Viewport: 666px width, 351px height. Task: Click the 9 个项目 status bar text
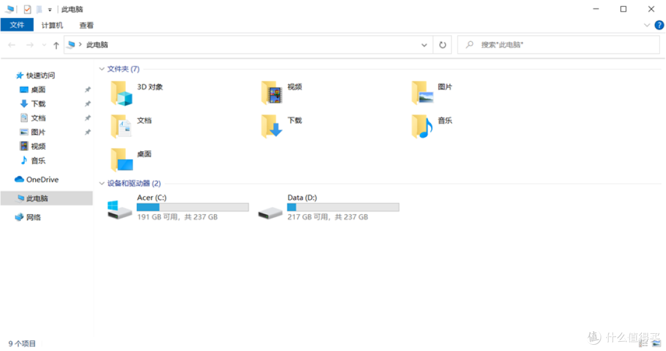click(22, 344)
